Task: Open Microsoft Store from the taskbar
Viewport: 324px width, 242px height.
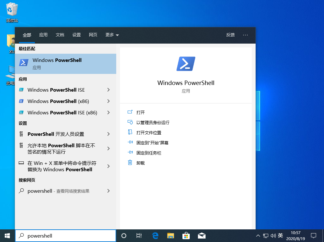Action: pos(186,236)
